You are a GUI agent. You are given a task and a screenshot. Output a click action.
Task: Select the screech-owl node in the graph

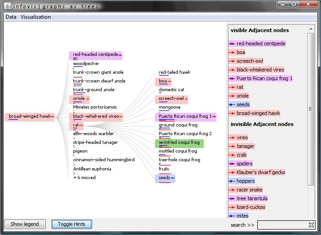[x=172, y=99]
